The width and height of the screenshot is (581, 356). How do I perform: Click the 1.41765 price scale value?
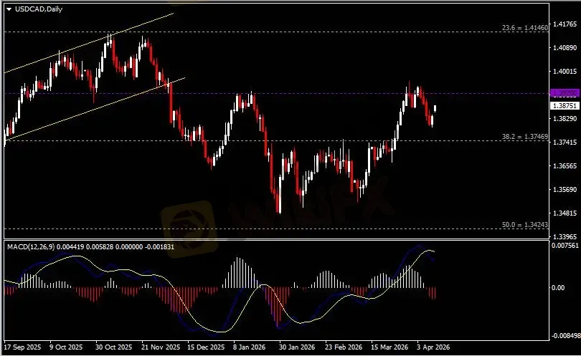pyautogui.click(x=565, y=24)
